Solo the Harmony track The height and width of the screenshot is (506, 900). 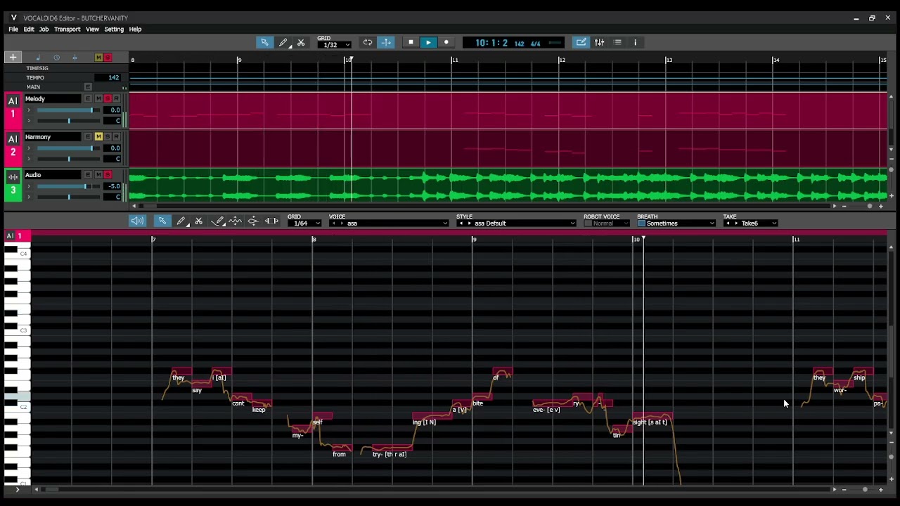click(x=108, y=136)
